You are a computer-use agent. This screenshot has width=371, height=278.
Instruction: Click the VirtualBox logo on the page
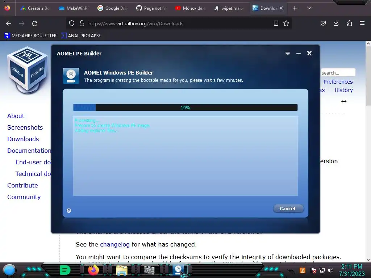click(28, 70)
